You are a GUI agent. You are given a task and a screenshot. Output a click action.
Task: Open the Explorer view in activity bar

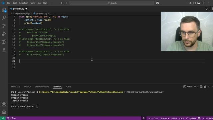[x=4, y=10]
